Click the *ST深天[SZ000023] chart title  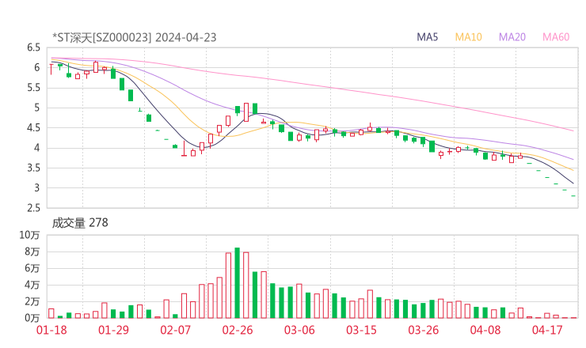[x=102, y=37]
